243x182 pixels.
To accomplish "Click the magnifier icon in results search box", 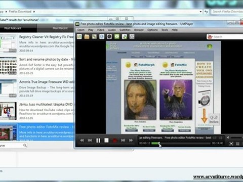I will point(25,145).
